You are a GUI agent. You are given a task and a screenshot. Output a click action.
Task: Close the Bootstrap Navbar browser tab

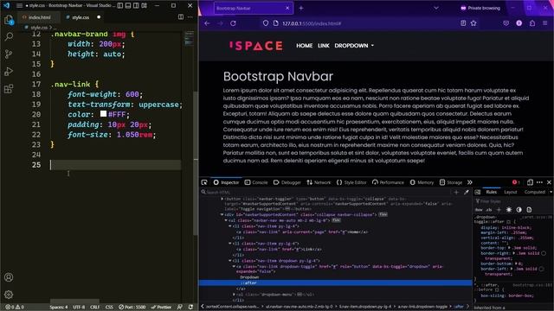click(x=287, y=8)
